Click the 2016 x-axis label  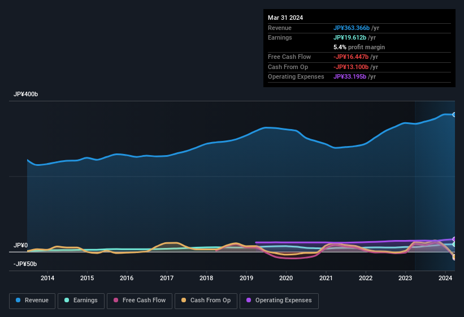pos(127,278)
